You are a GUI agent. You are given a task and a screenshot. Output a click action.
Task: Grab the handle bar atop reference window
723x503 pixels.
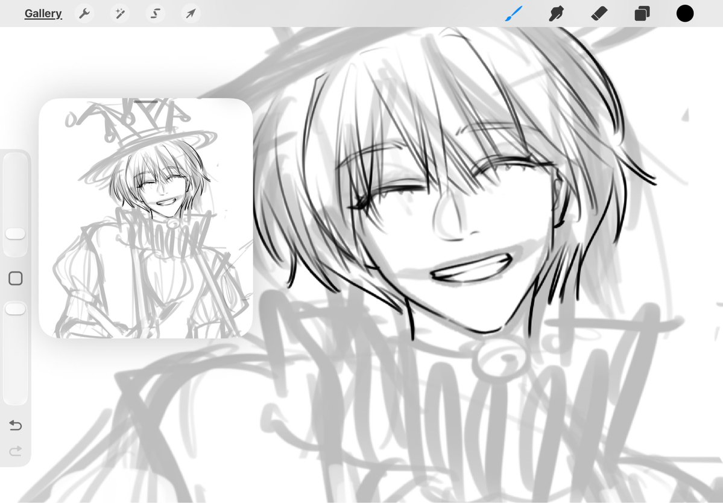click(146, 101)
